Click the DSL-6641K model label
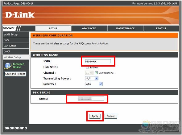Image resolution: width=182 pixels, height=135 pixels. coord(9,28)
